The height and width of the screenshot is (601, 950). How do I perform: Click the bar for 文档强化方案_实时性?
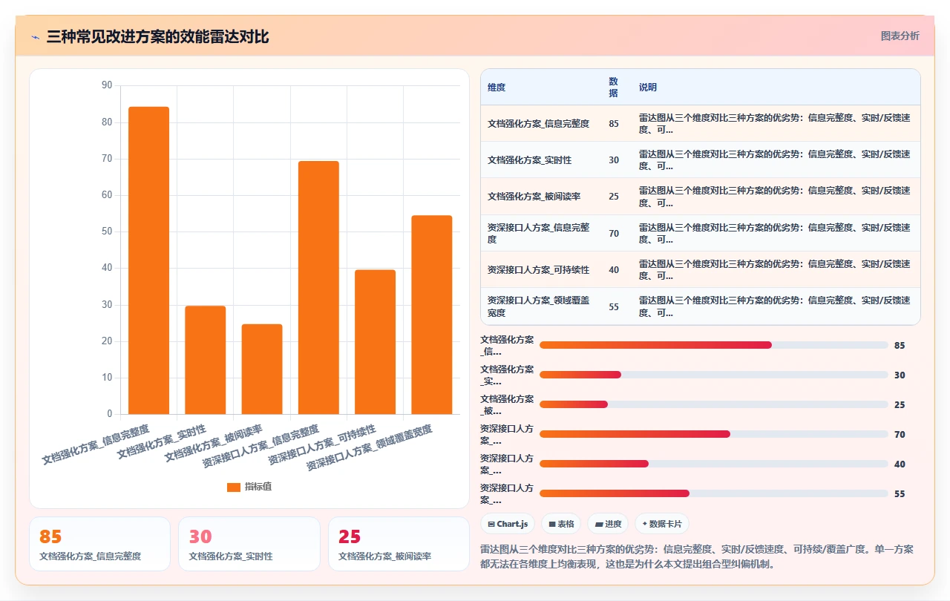coord(206,360)
